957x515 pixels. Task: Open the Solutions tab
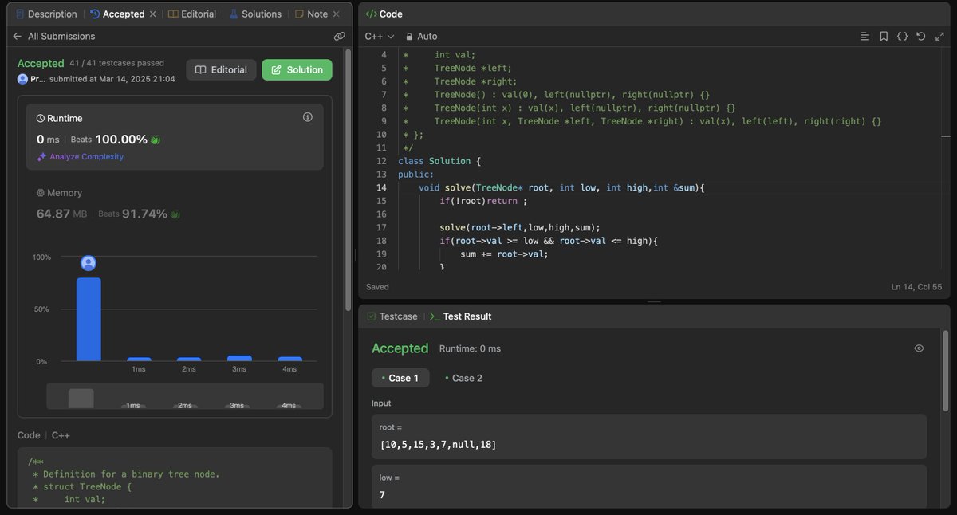tap(255, 14)
